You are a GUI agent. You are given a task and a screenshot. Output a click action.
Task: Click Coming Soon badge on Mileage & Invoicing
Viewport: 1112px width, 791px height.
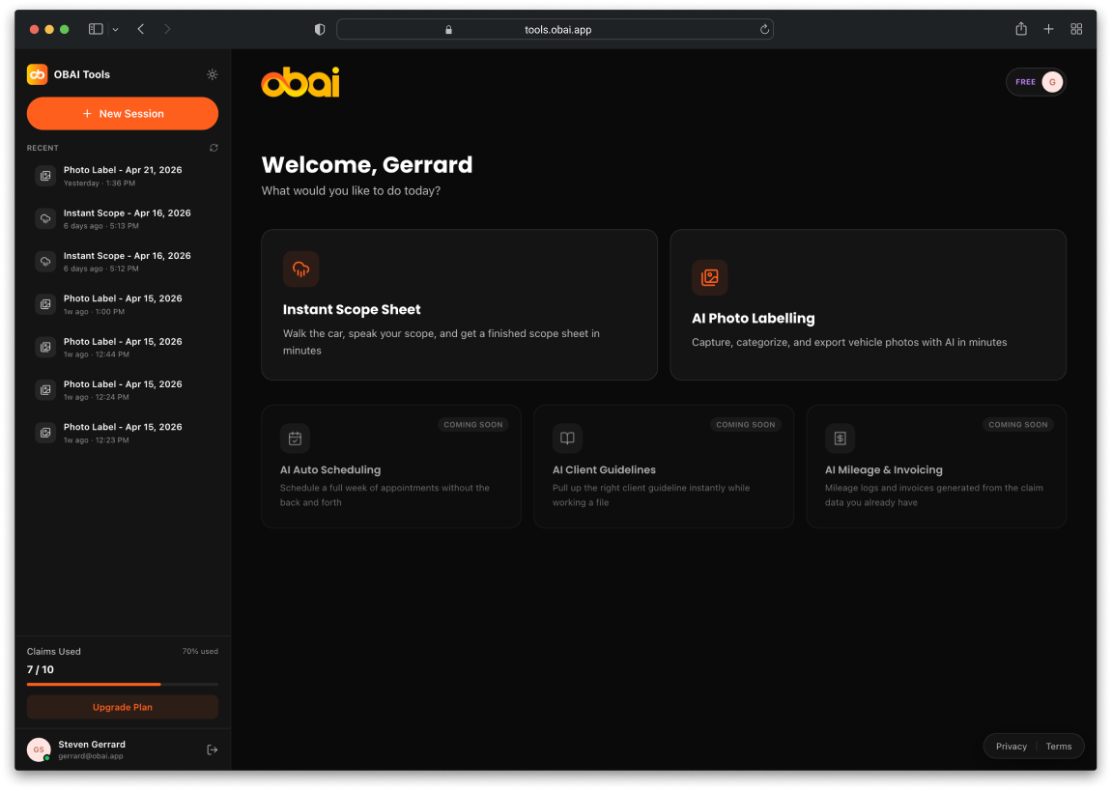(1017, 425)
